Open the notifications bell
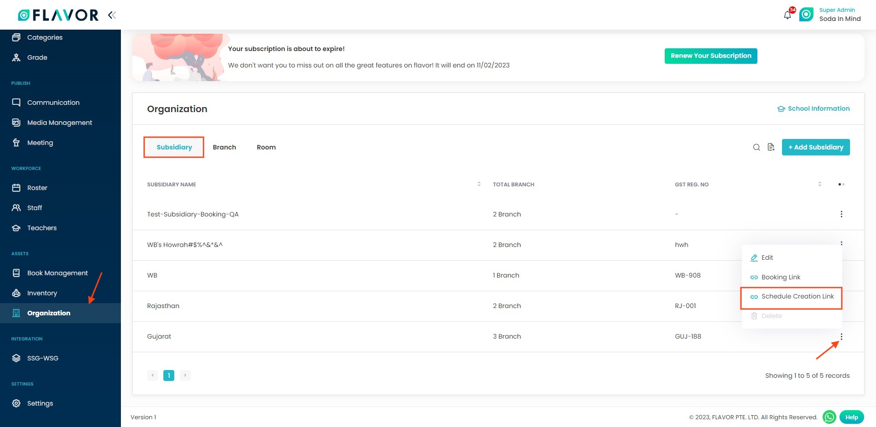This screenshot has height=427, width=876. pos(787,15)
